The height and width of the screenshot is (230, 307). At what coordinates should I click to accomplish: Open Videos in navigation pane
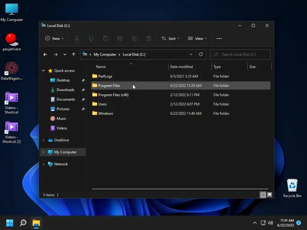(62, 128)
